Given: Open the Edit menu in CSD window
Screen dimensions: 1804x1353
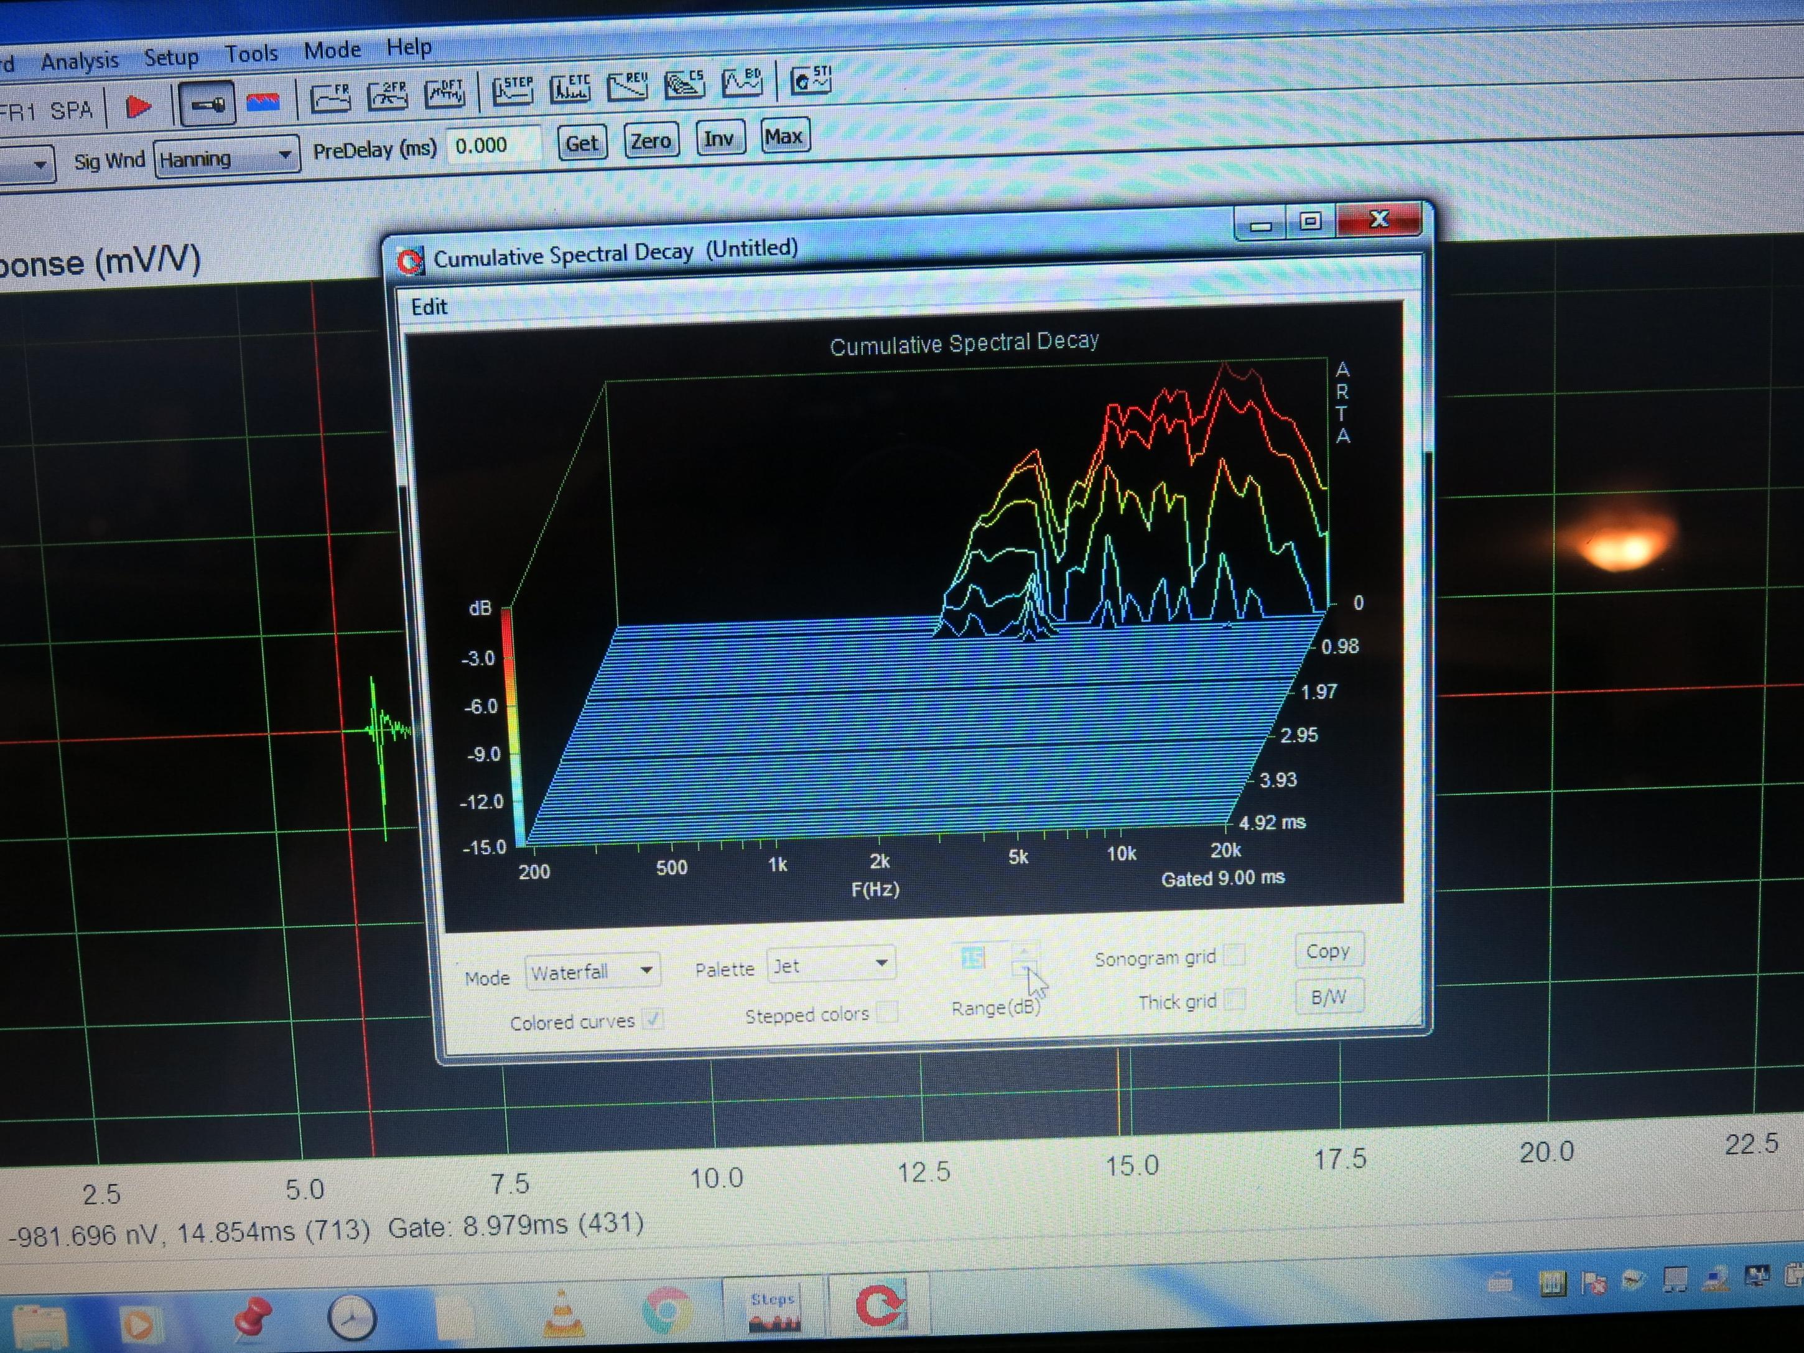Looking at the screenshot, I should (x=429, y=307).
